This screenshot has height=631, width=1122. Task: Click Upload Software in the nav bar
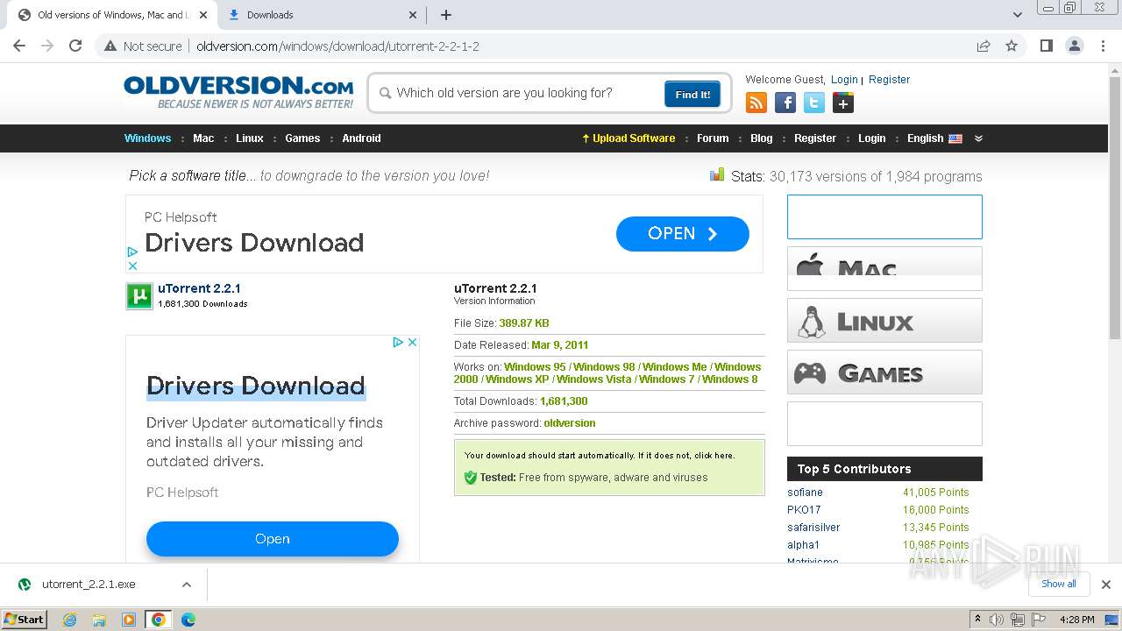[x=628, y=138]
